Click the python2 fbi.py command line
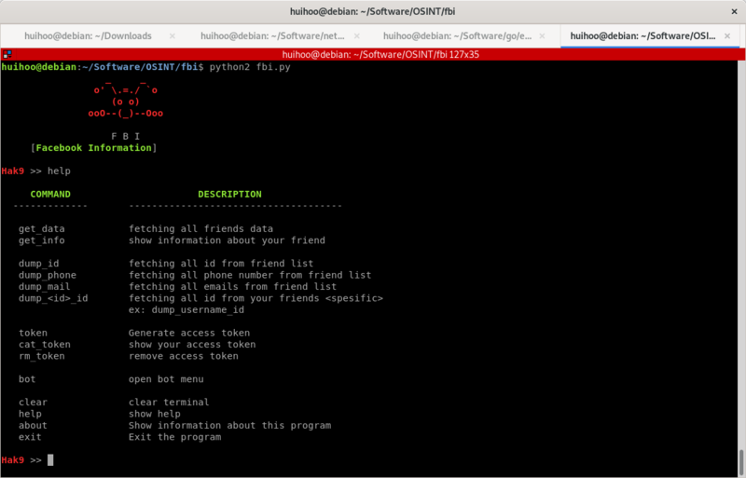The image size is (746, 478). 249,68
